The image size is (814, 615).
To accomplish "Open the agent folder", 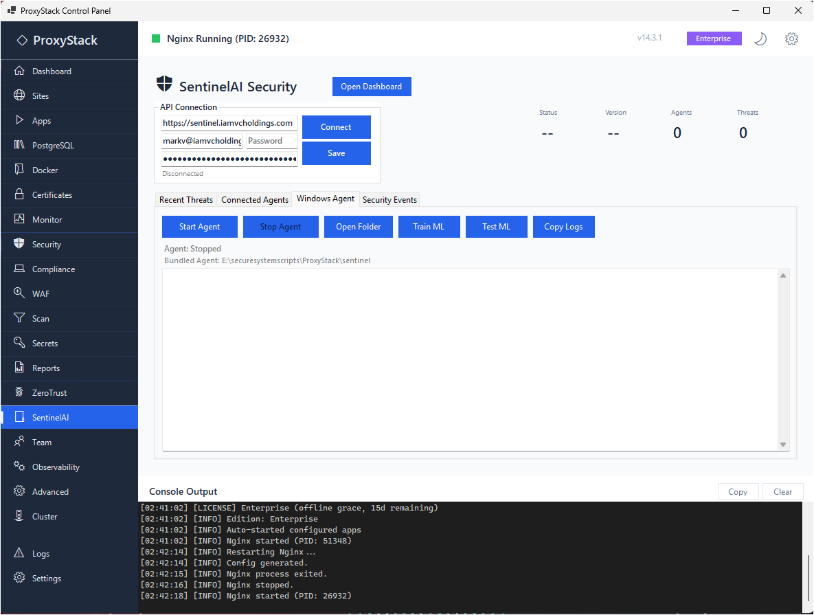I will pos(358,227).
